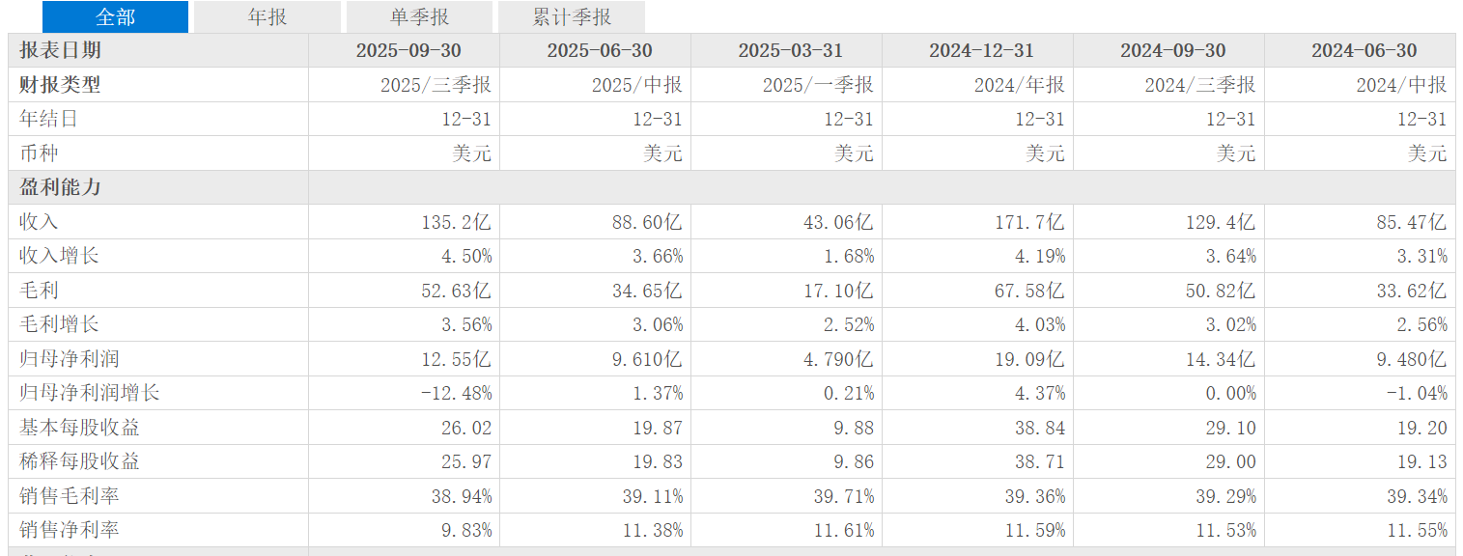Select the 毛利增长 row label
The image size is (1463, 556).
click(x=59, y=324)
